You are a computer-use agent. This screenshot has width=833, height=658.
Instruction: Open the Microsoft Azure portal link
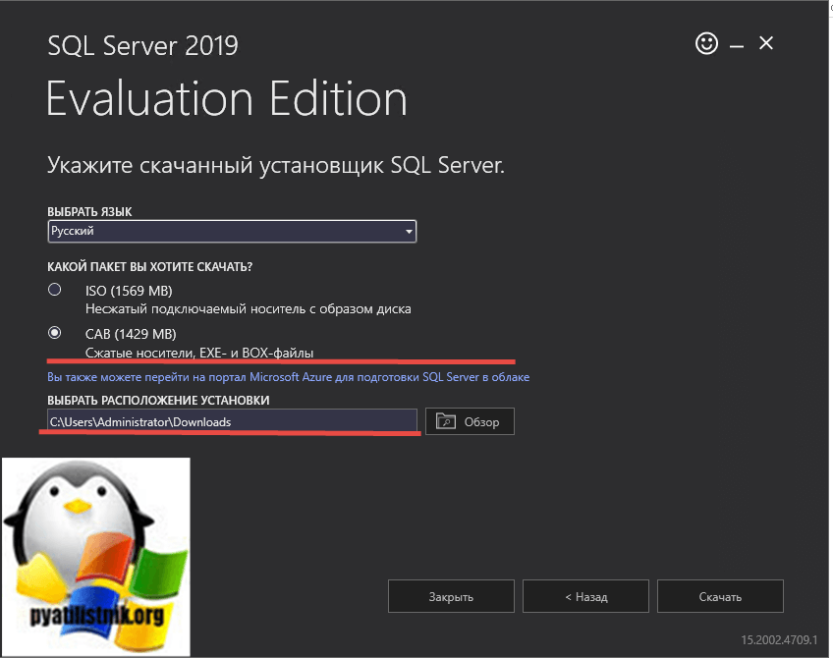pos(288,377)
